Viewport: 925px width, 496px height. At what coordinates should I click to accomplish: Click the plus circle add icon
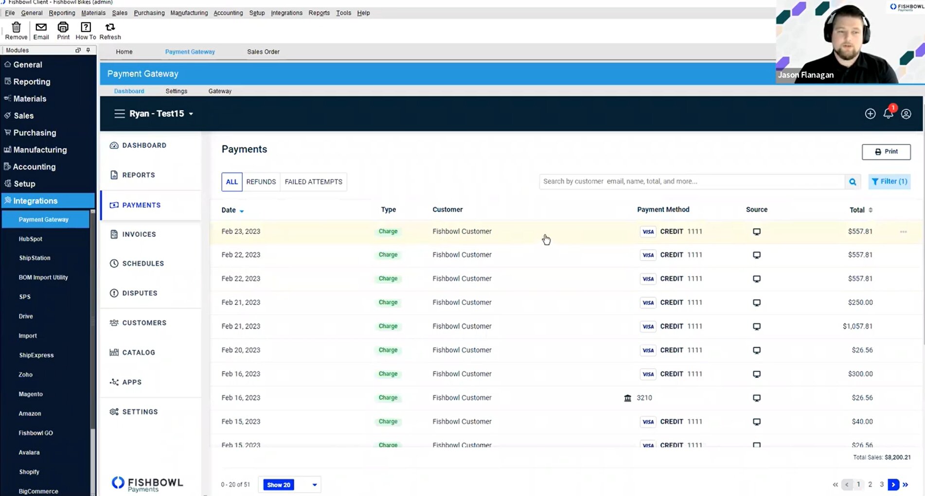[x=870, y=114]
